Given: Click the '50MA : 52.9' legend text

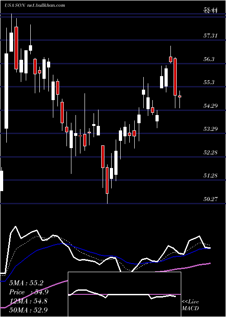Looking at the screenshot, I should (29, 310).
